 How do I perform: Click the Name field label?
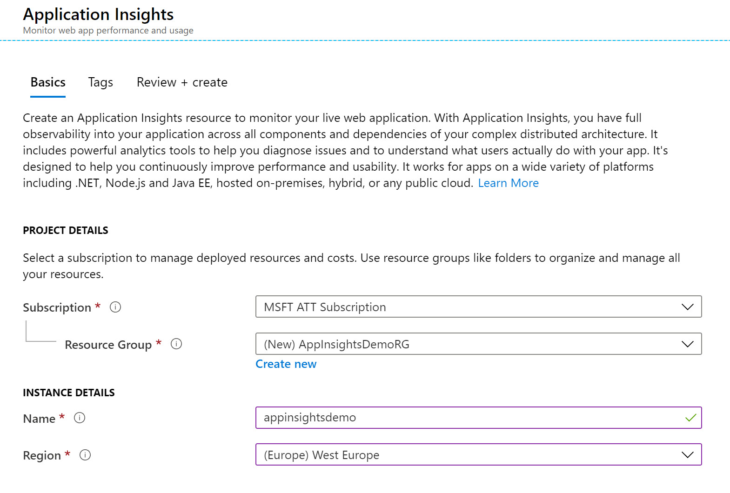pyautogui.click(x=39, y=419)
